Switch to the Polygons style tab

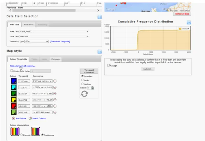tap(55, 59)
